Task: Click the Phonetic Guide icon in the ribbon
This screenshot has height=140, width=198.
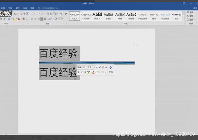Action: [24, 14]
